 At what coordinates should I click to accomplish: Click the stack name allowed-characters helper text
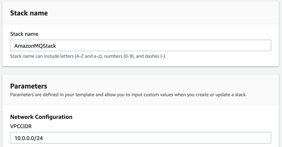[88, 56]
